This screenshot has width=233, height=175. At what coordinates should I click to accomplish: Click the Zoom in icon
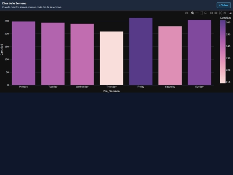click(211, 13)
